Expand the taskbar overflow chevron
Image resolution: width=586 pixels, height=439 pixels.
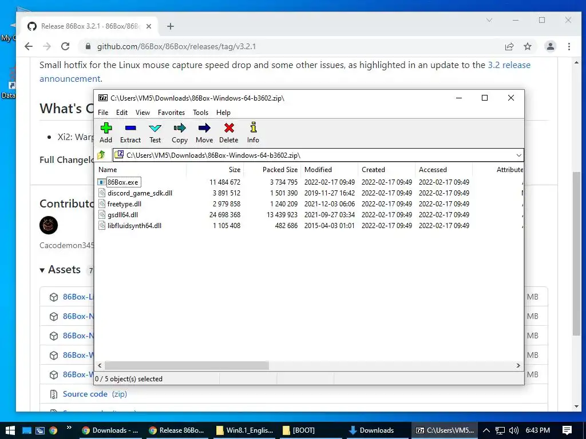pyautogui.click(x=69, y=428)
